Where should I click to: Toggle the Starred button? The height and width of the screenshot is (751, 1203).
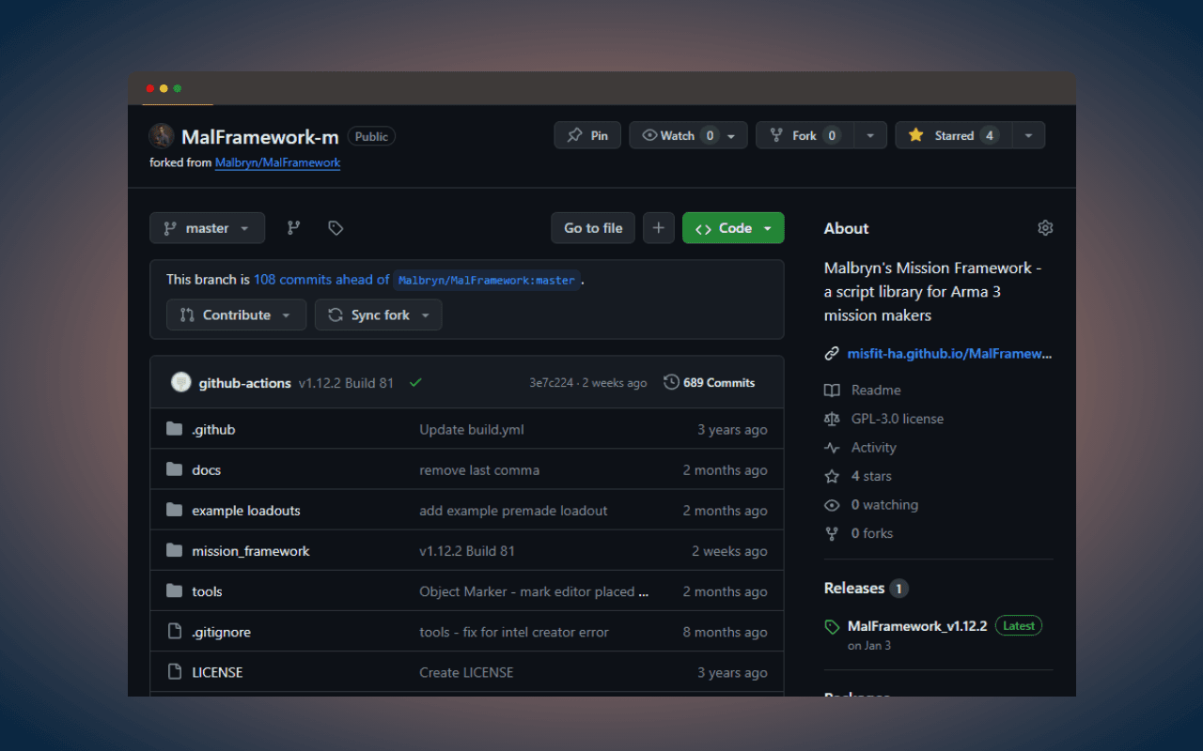pyautogui.click(x=953, y=135)
